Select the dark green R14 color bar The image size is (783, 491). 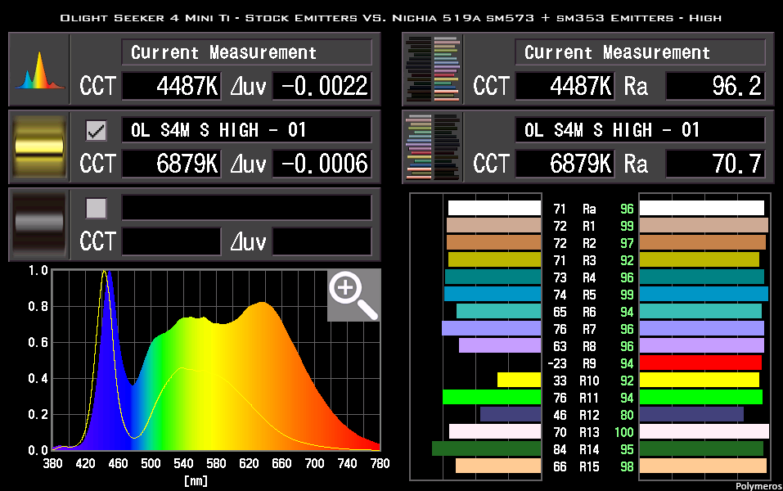click(x=702, y=449)
